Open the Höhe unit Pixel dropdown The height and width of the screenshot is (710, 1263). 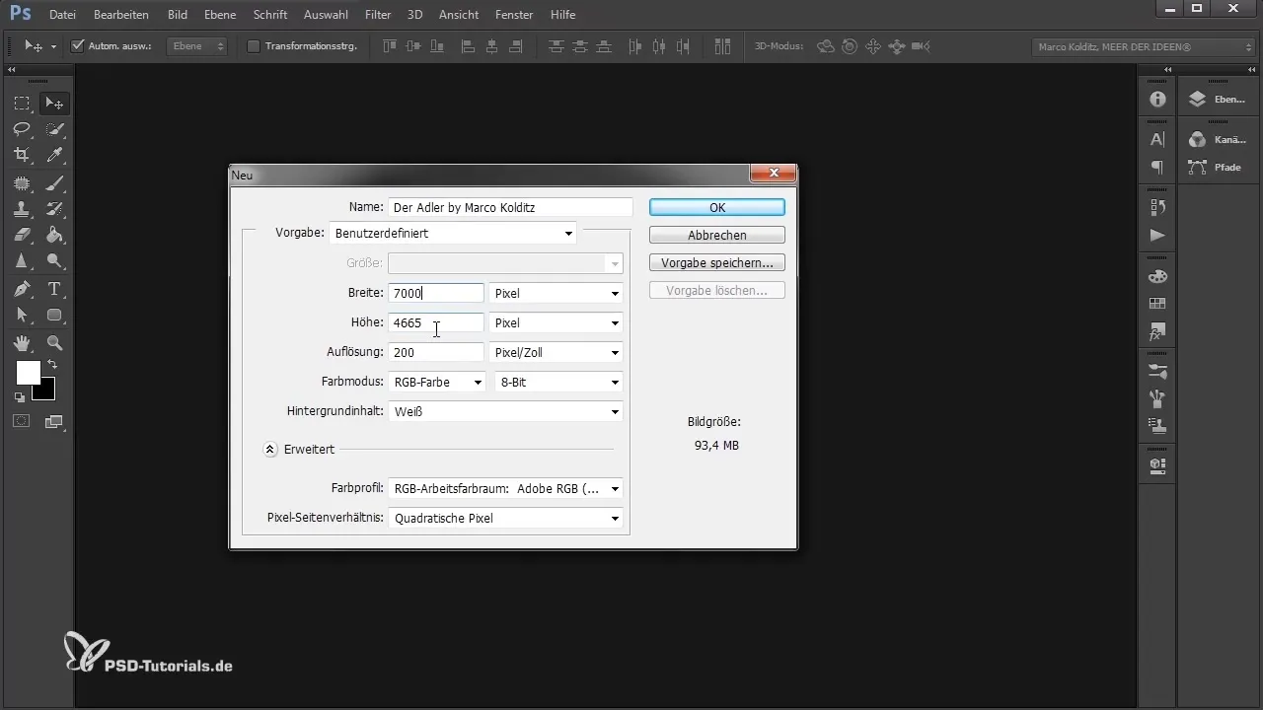point(557,323)
